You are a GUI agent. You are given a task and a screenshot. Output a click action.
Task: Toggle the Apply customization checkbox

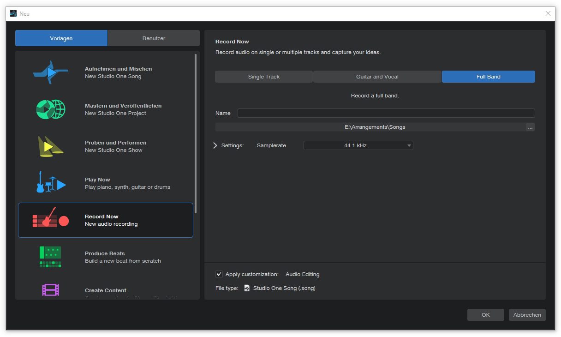coord(219,274)
